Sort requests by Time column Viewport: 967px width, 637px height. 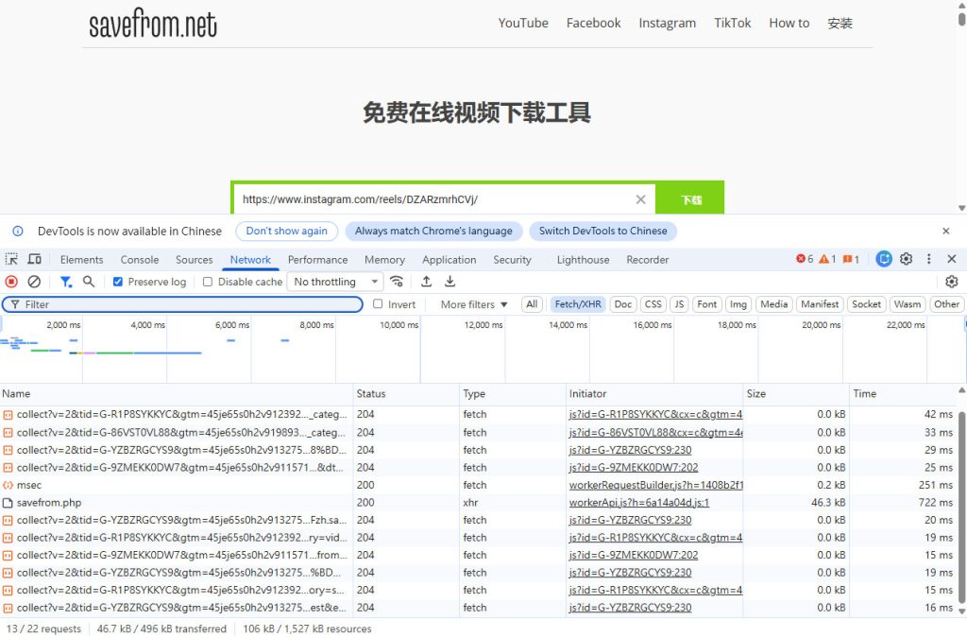(903, 394)
